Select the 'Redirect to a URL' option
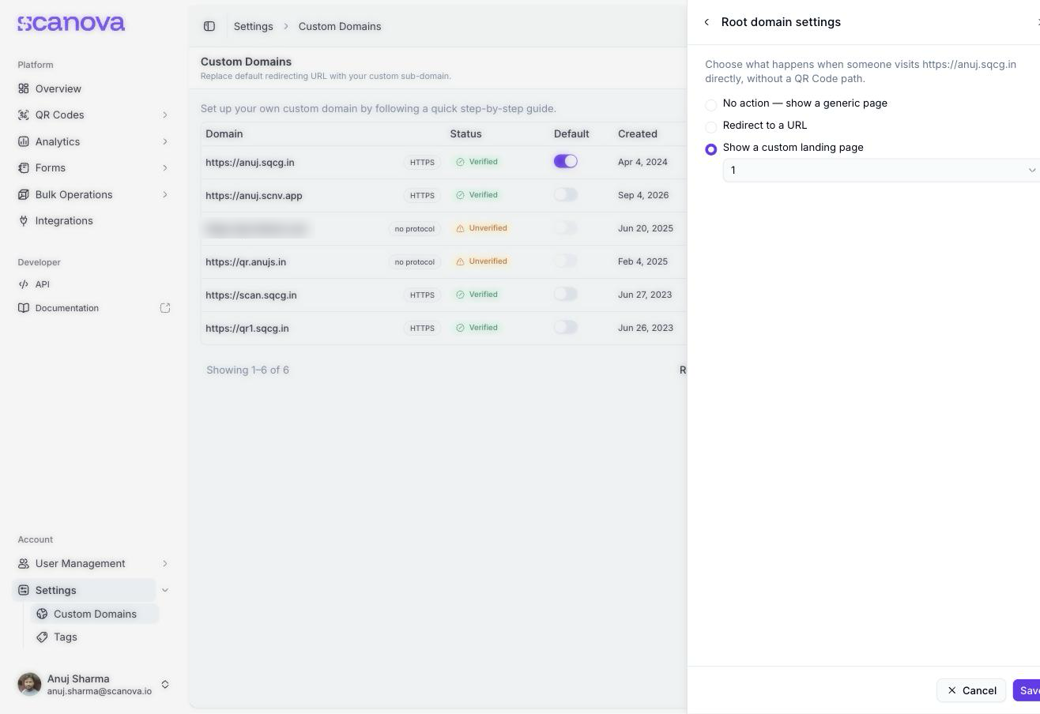This screenshot has height=714, width=1040. coord(711,127)
